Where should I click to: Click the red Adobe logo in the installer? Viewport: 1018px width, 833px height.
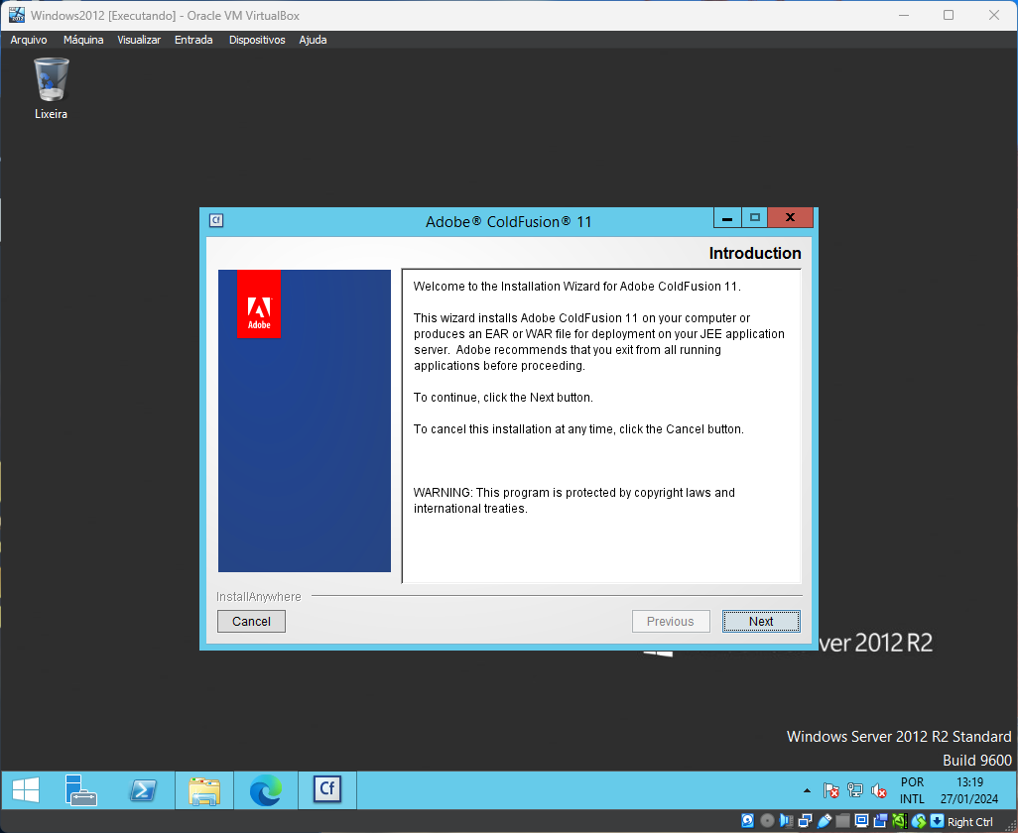coord(259,303)
